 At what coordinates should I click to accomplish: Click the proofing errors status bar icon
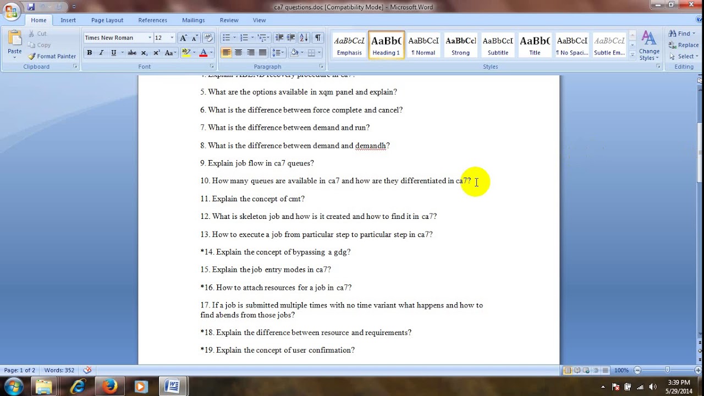point(87,370)
